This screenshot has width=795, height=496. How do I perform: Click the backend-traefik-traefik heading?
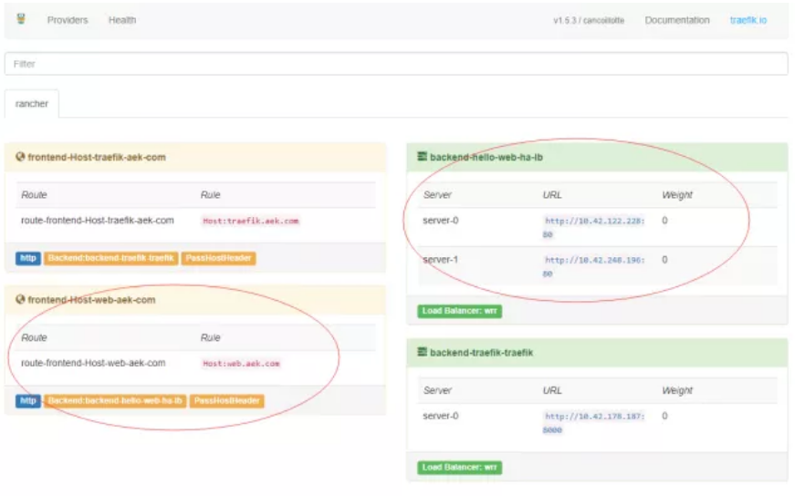(x=481, y=353)
